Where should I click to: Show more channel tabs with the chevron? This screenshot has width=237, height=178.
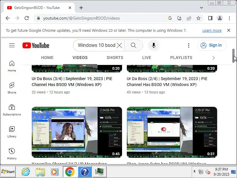tap(213, 58)
